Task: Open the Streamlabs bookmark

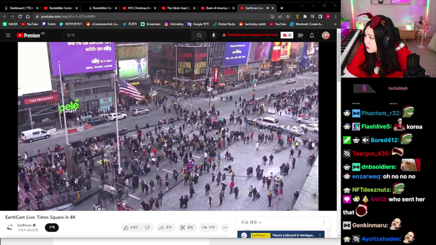Action: click(x=151, y=24)
